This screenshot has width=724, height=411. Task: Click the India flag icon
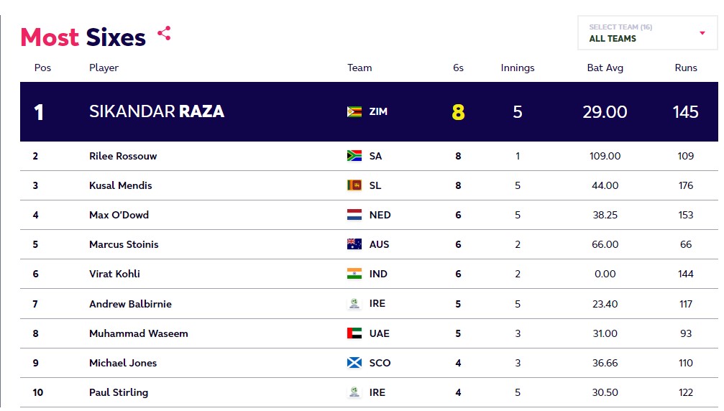(x=354, y=274)
